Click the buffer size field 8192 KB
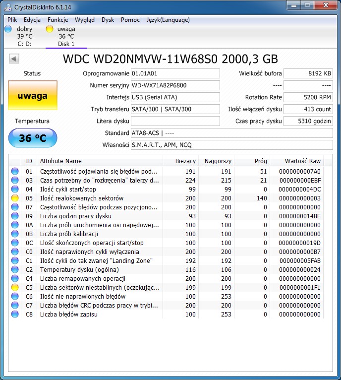The image size is (341, 380). [308, 73]
